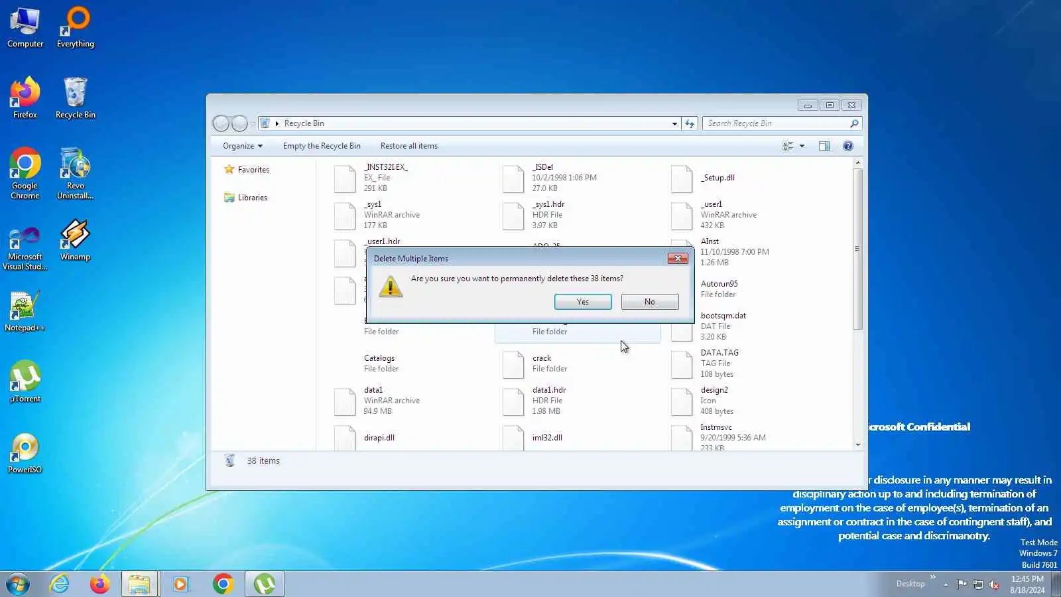Image resolution: width=1061 pixels, height=597 pixels.
Task: Open the Everything desktop icon
Action: [x=76, y=28]
